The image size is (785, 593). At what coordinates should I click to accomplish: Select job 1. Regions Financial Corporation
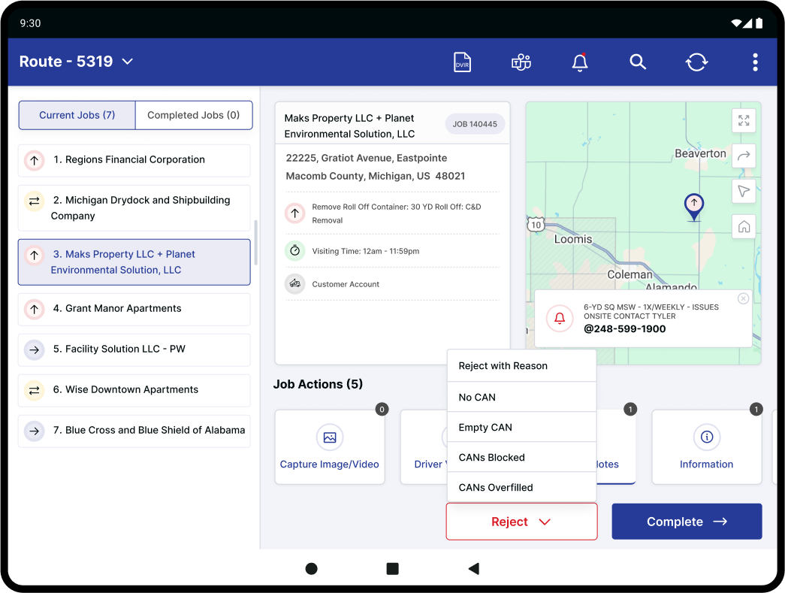[134, 160]
